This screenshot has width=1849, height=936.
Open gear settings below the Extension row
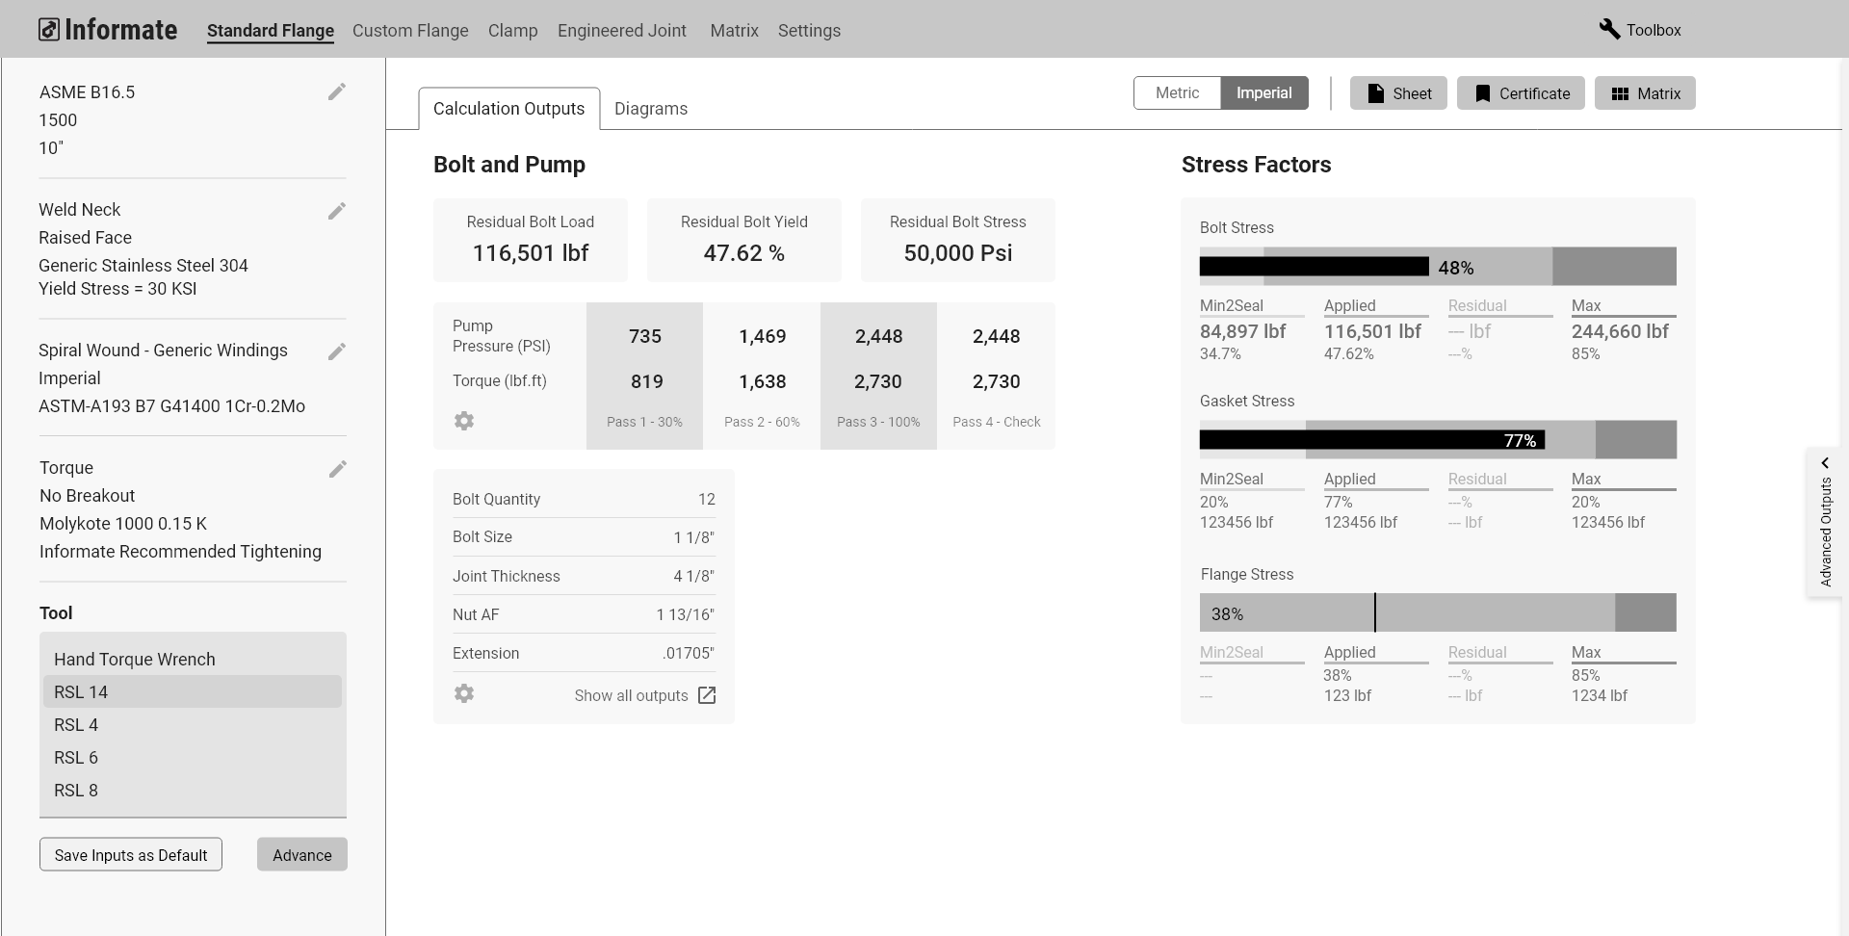[x=464, y=693]
